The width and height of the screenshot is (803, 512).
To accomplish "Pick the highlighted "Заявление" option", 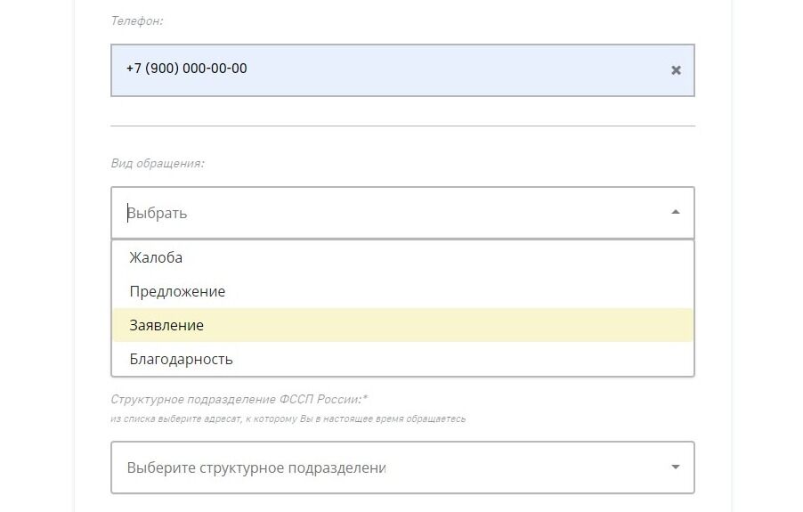I will click(402, 325).
